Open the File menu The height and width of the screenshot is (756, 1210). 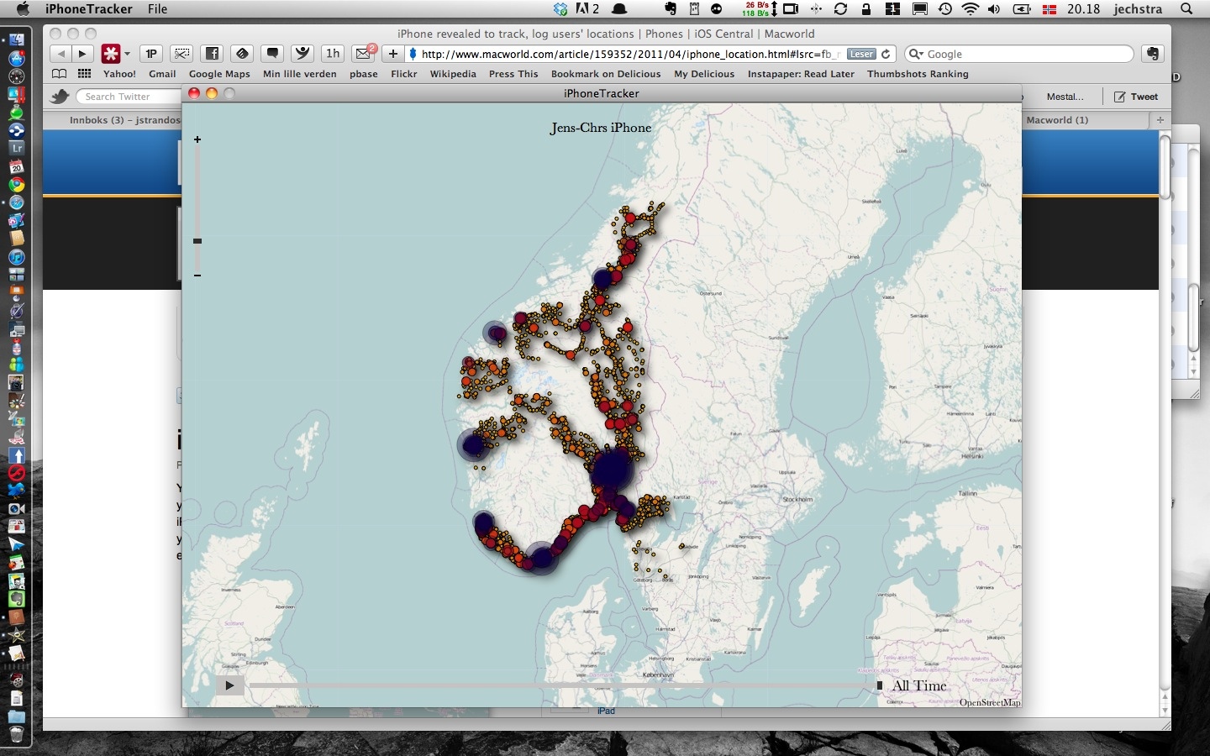[157, 9]
